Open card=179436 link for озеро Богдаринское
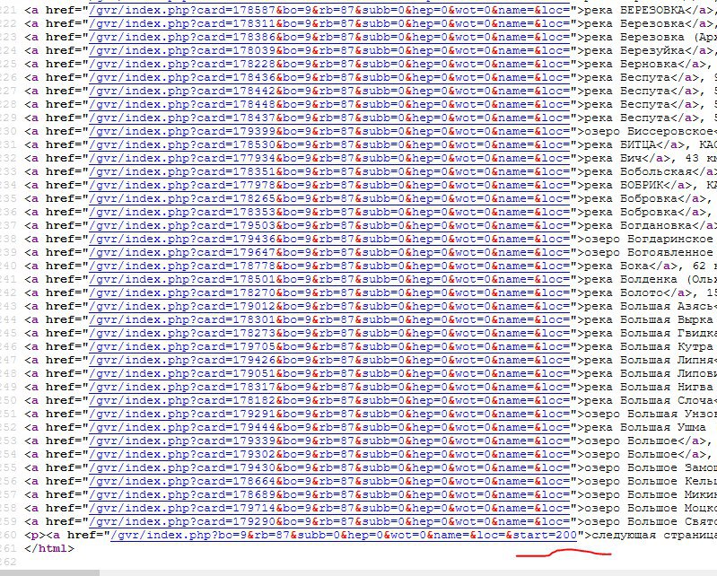717x576 pixels. point(329,239)
